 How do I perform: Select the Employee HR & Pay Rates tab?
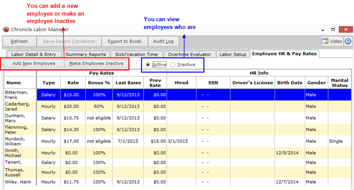(284, 54)
